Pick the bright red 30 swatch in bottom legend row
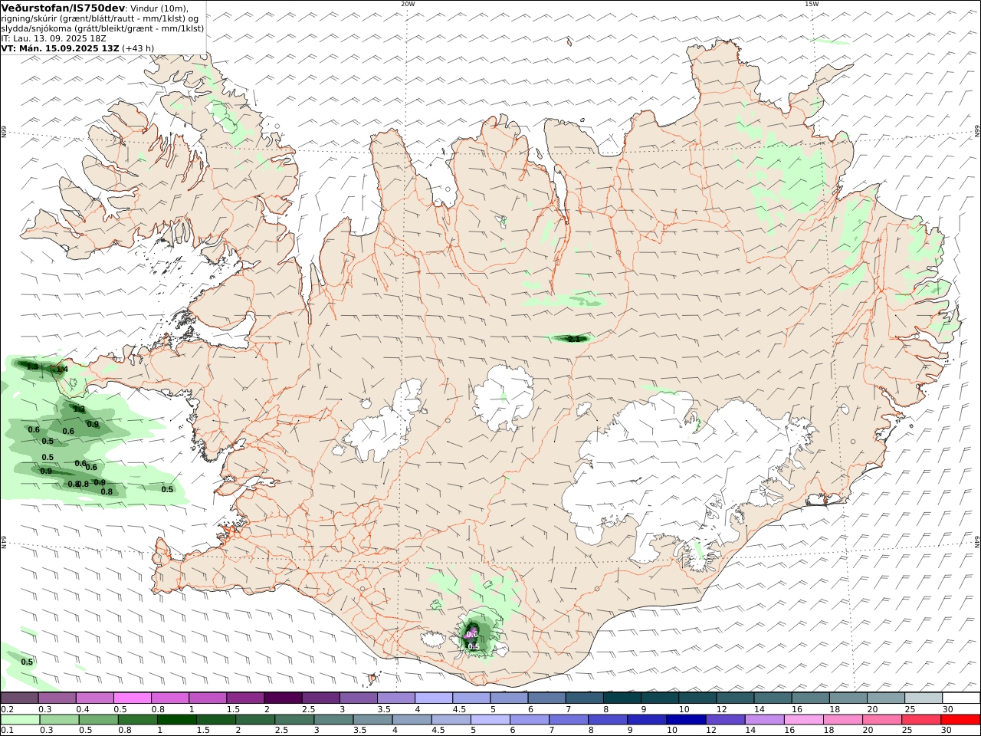 click(x=960, y=720)
